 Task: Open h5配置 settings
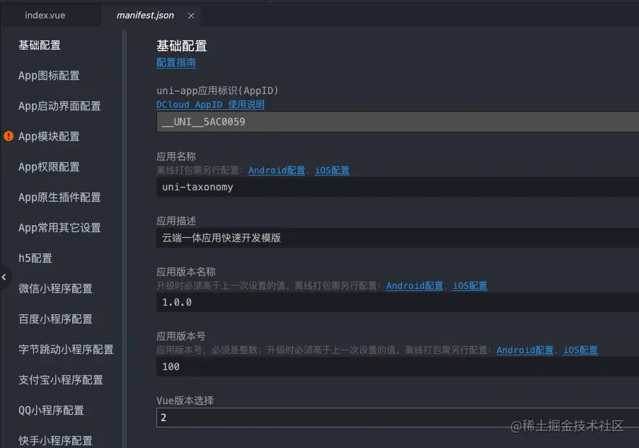[x=34, y=258]
